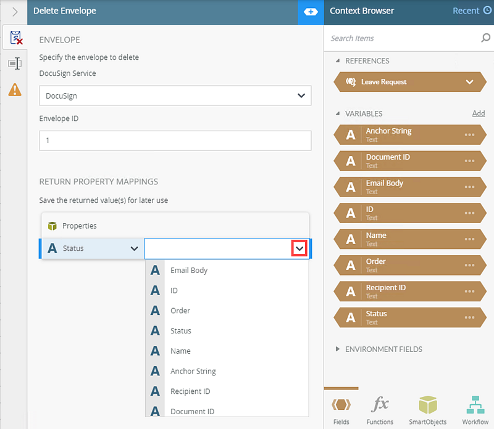Image resolution: width=494 pixels, height=429 pixels.
Task: Click the red-highlighted variable dropdown arrow
Action: click(x=299, y=248)
